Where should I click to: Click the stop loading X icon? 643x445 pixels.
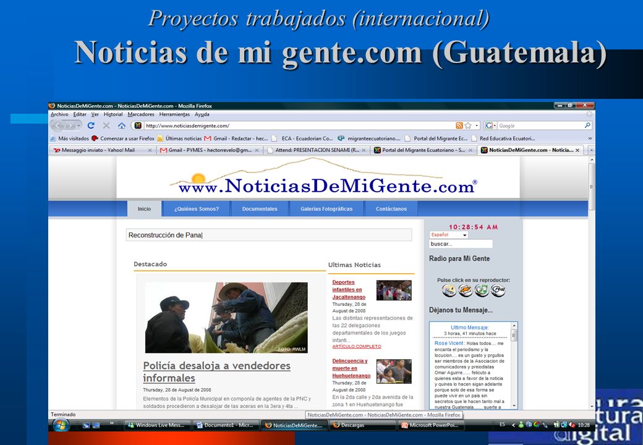(x=106, y=125)
